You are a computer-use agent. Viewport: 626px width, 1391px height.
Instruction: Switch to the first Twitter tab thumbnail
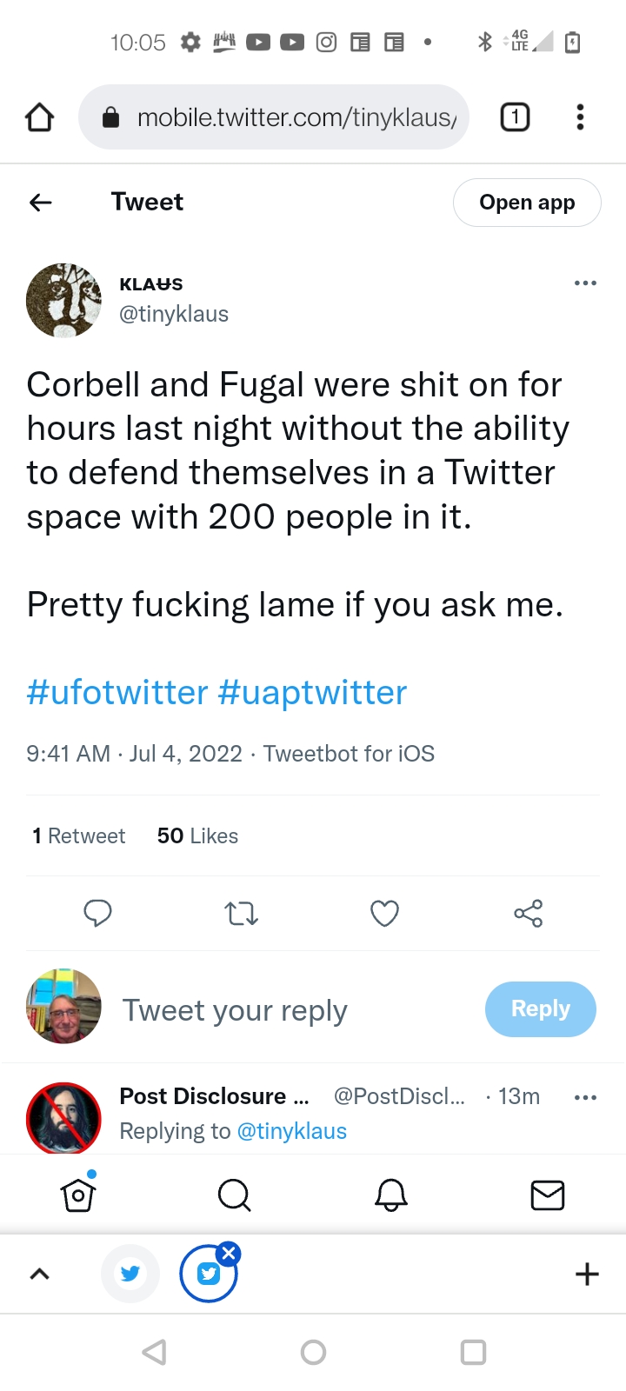[x=130, y=1275]
